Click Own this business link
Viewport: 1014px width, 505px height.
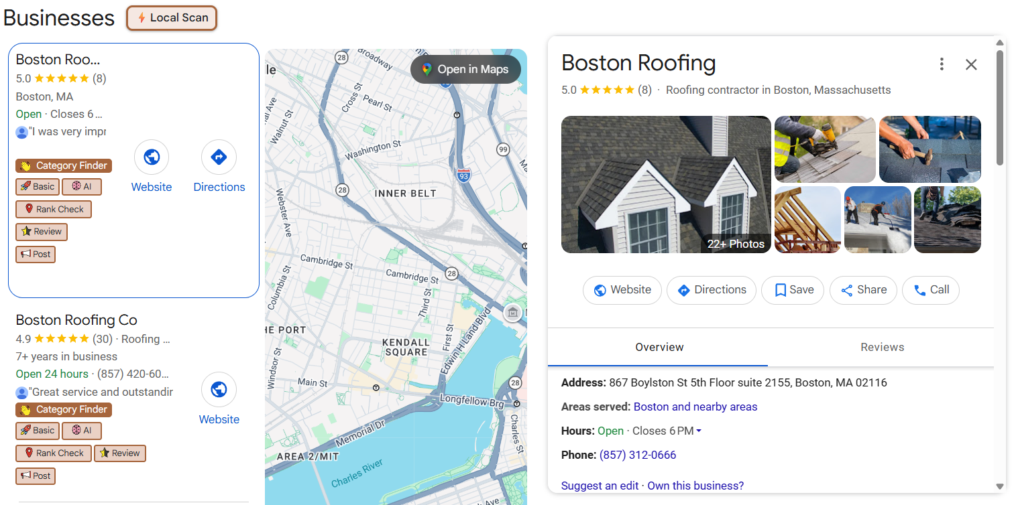tap(695, 486)
